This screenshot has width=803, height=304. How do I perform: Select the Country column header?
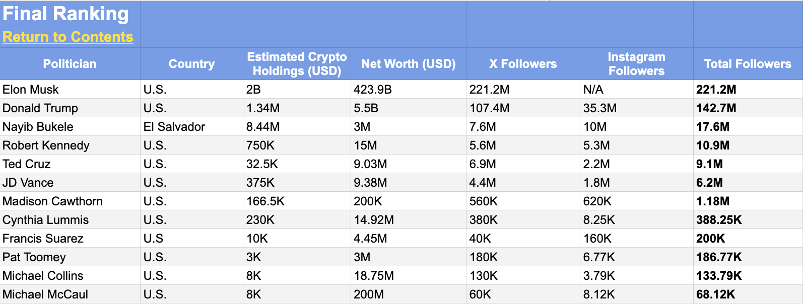click(191, 64)
